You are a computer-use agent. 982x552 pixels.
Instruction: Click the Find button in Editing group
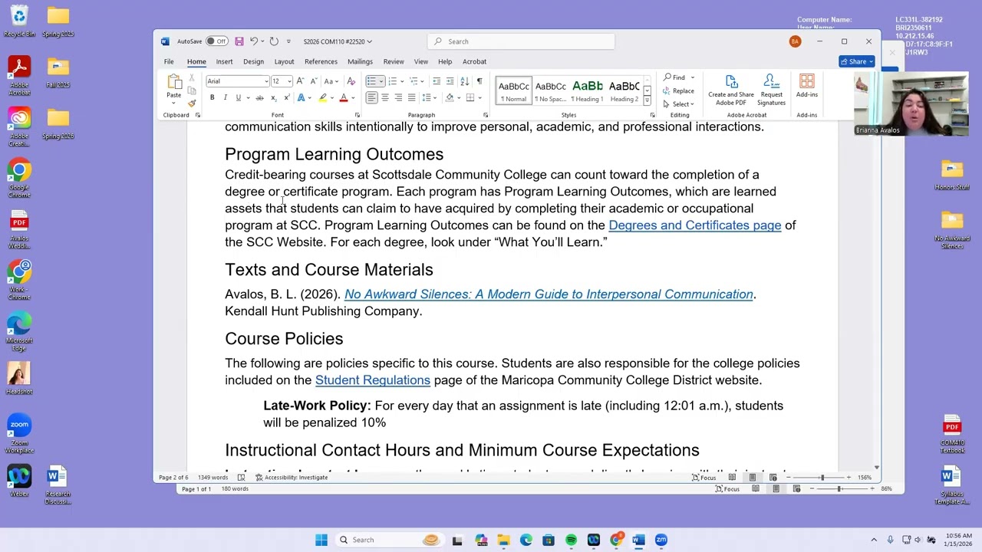[x=675, y=77]
